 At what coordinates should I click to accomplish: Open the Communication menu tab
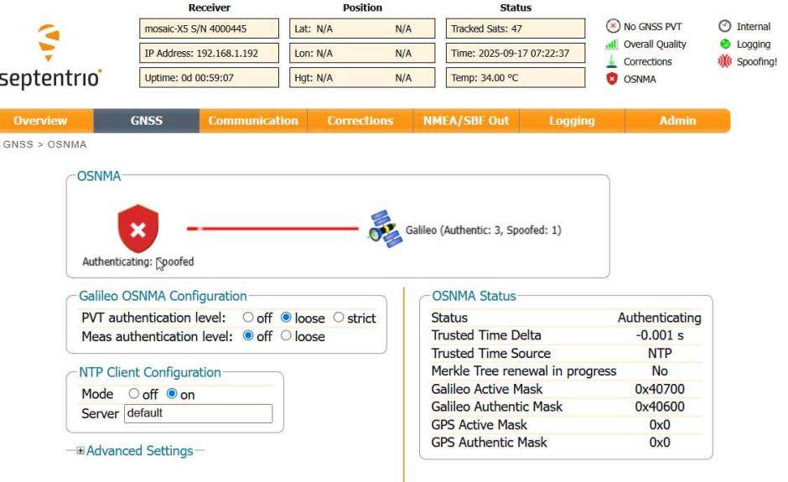(x=253, y=121)
